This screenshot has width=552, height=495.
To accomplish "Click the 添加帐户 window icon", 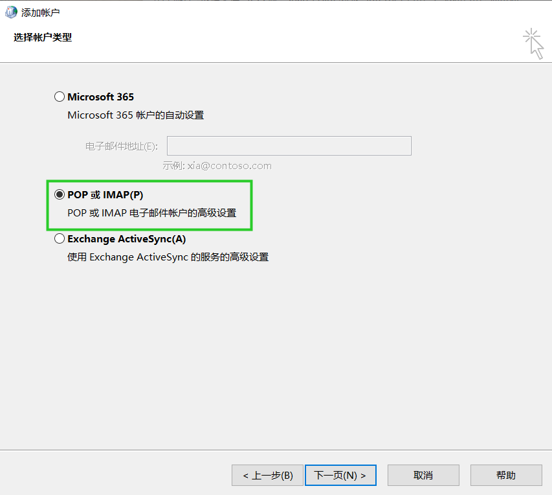I will (x=11, y=12).
